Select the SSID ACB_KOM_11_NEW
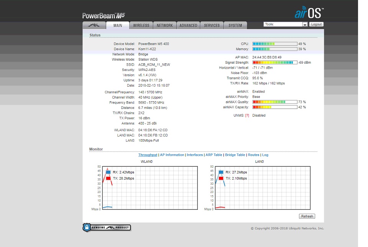368x247 pixels. [154, 64]
